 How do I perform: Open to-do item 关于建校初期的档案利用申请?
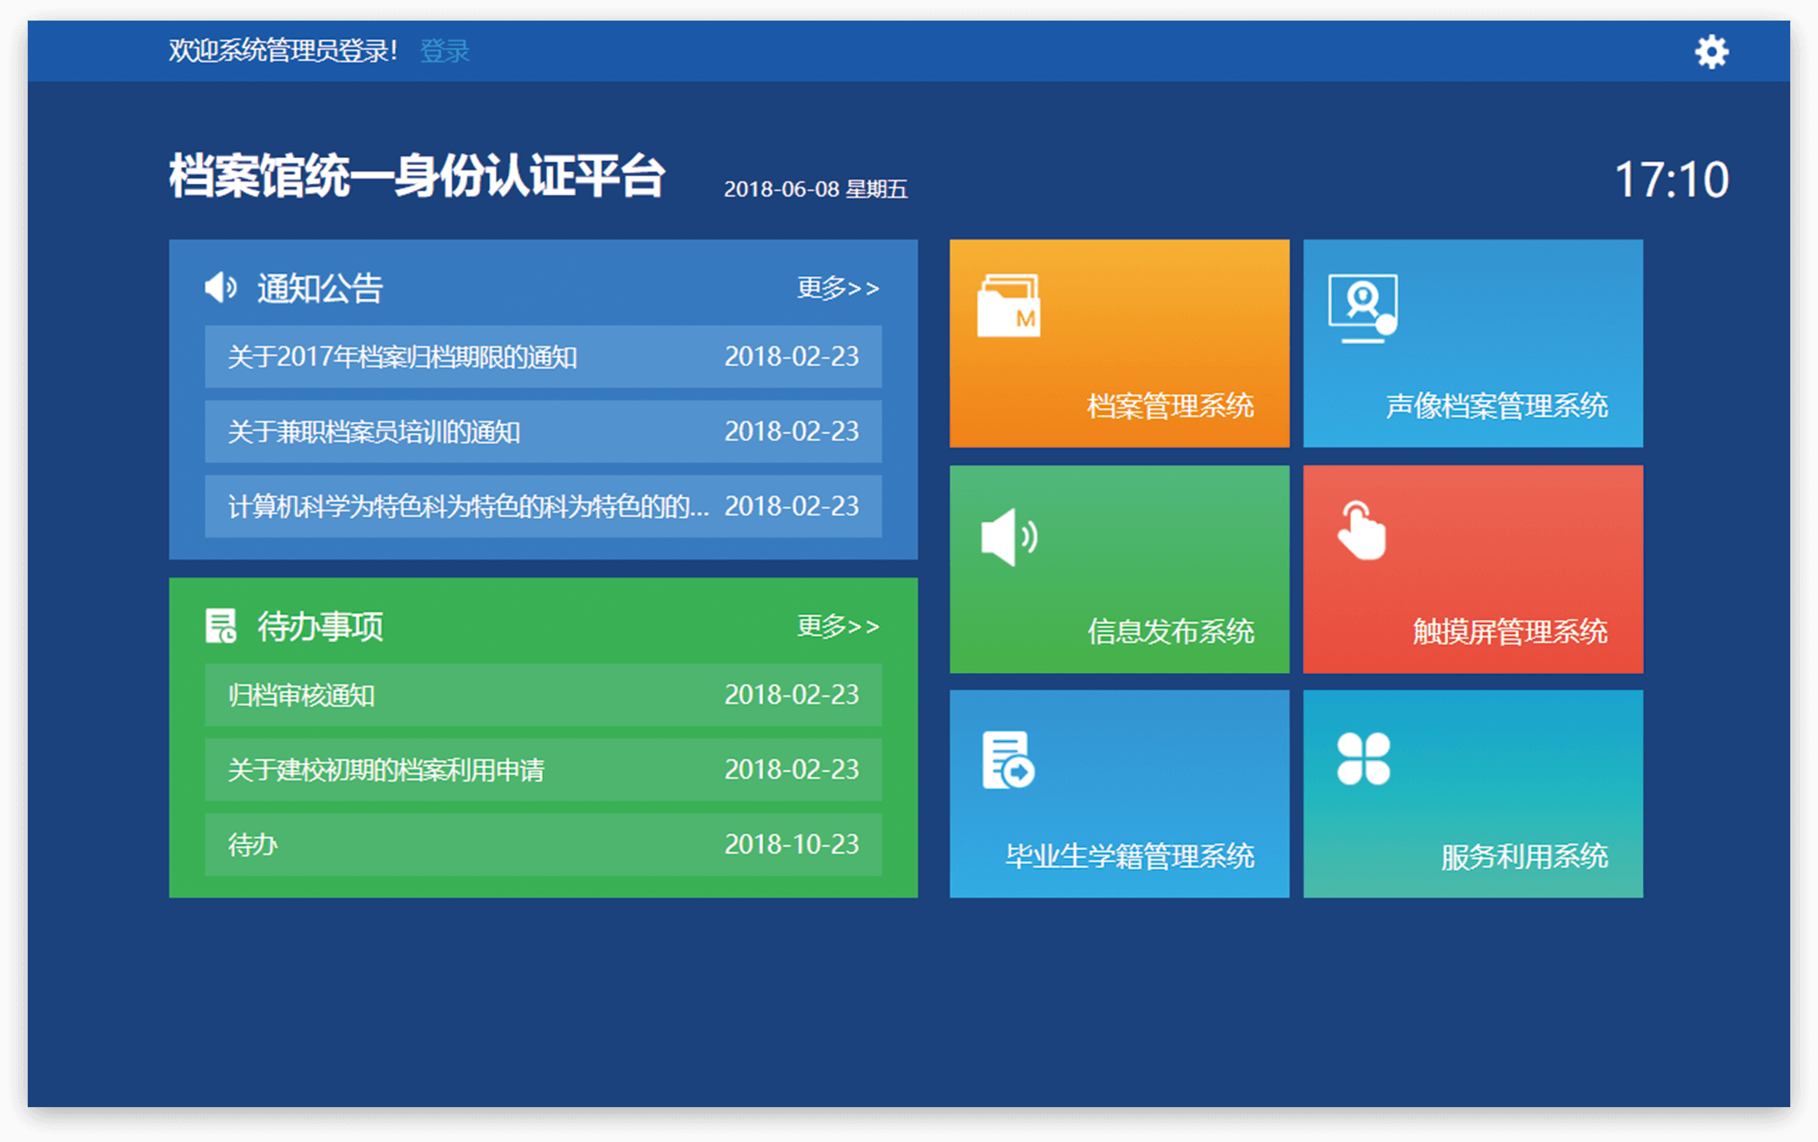pos(385,771)
